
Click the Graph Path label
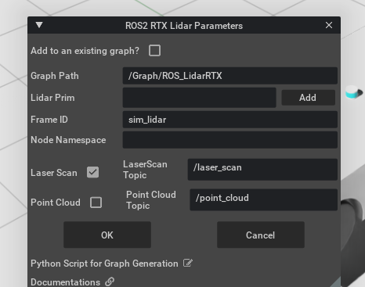click(55, 76)
